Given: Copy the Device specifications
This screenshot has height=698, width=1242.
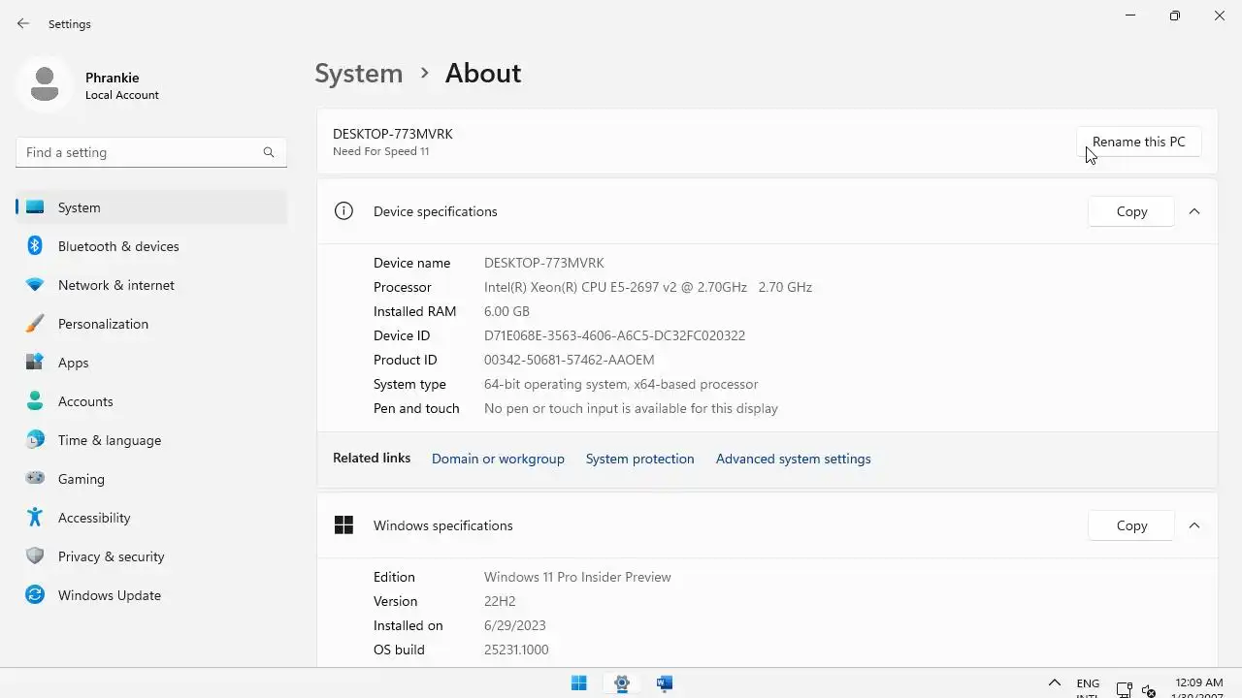Looking at the screenshot, I should point(1131,211).
